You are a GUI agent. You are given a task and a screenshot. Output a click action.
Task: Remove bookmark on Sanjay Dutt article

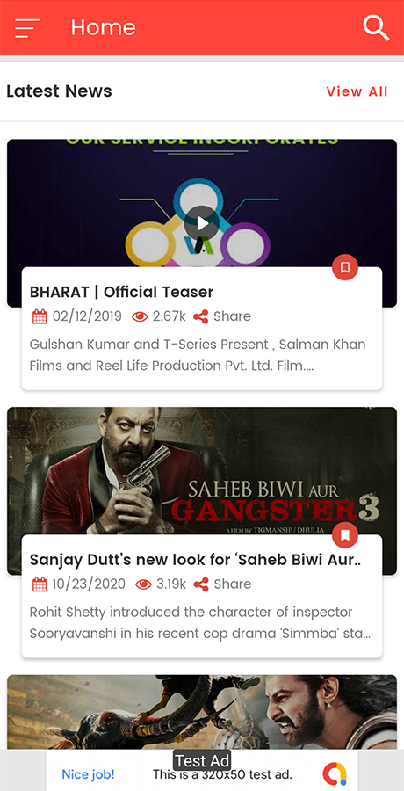tap(345, 534)
